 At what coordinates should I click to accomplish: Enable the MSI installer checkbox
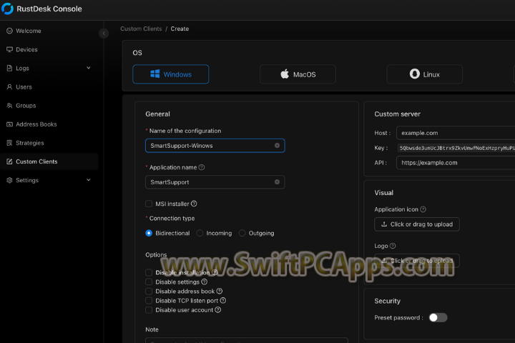[x=149, y=204]
